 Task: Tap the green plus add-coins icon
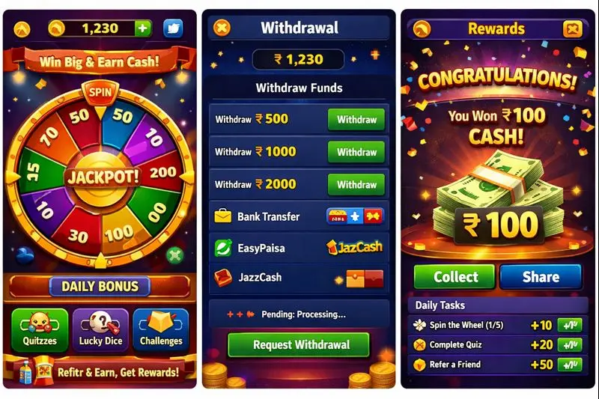coord(142,28)
